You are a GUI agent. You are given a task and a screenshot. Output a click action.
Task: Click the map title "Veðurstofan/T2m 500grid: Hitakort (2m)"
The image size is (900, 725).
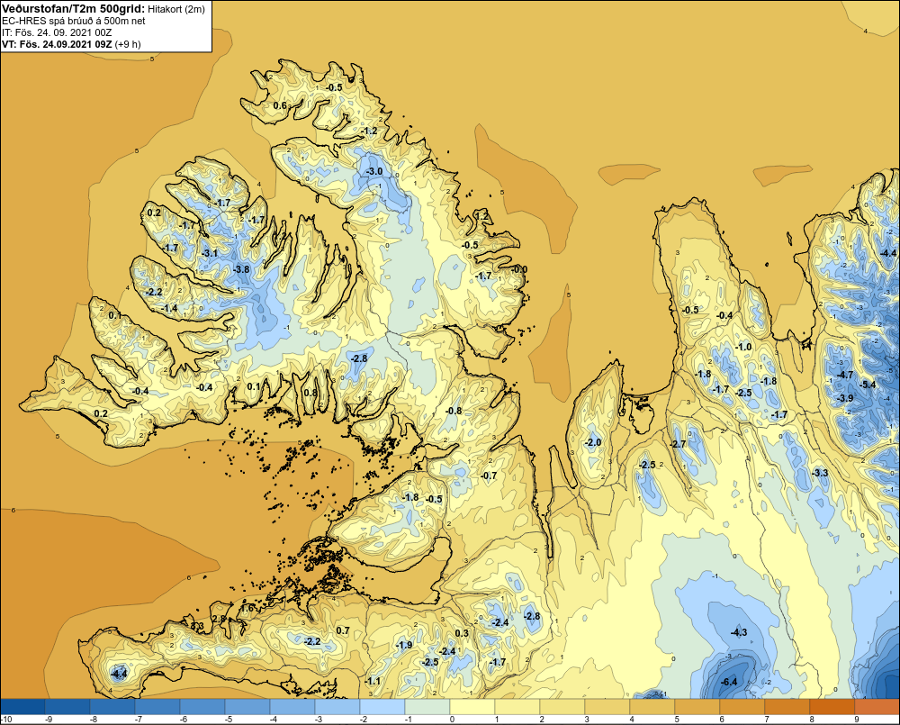point(103,8)
